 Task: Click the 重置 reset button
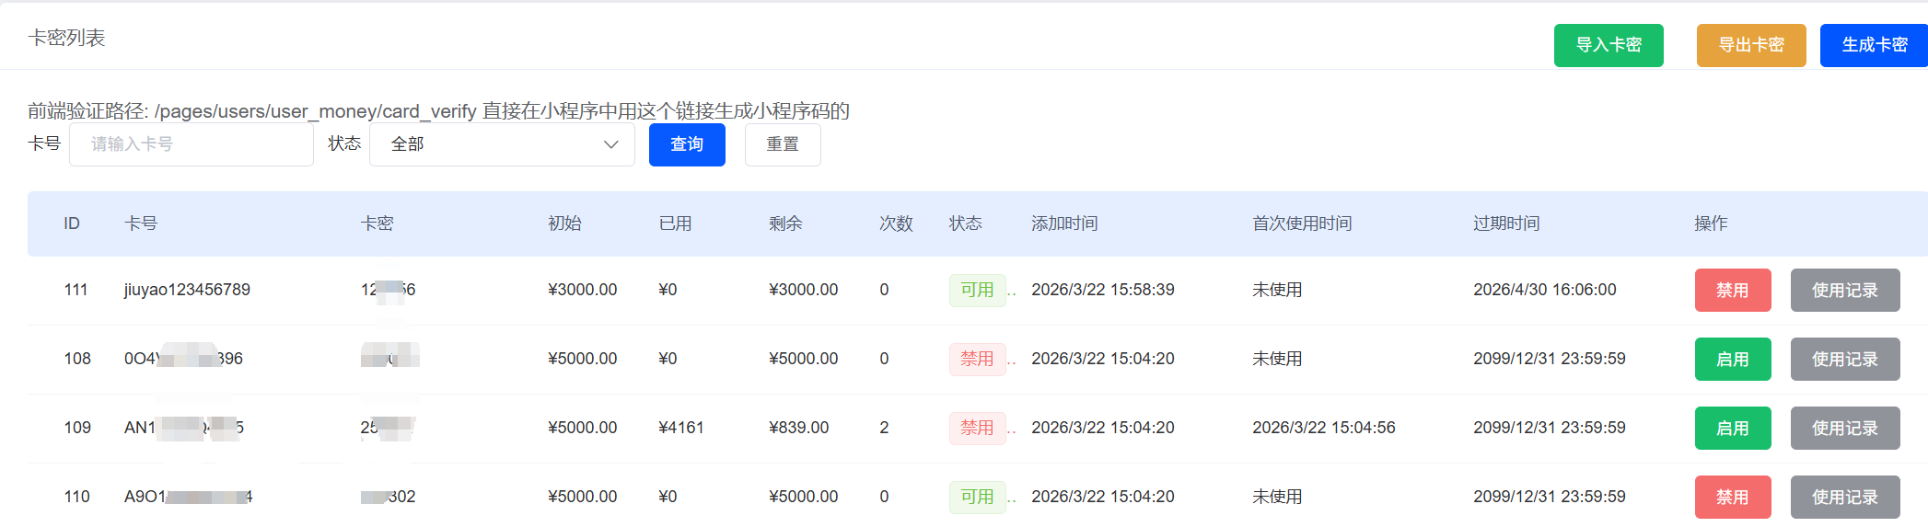(783, 144)
